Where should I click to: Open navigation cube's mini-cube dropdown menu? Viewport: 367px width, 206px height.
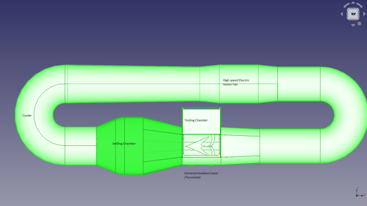(x=360, y=24)
